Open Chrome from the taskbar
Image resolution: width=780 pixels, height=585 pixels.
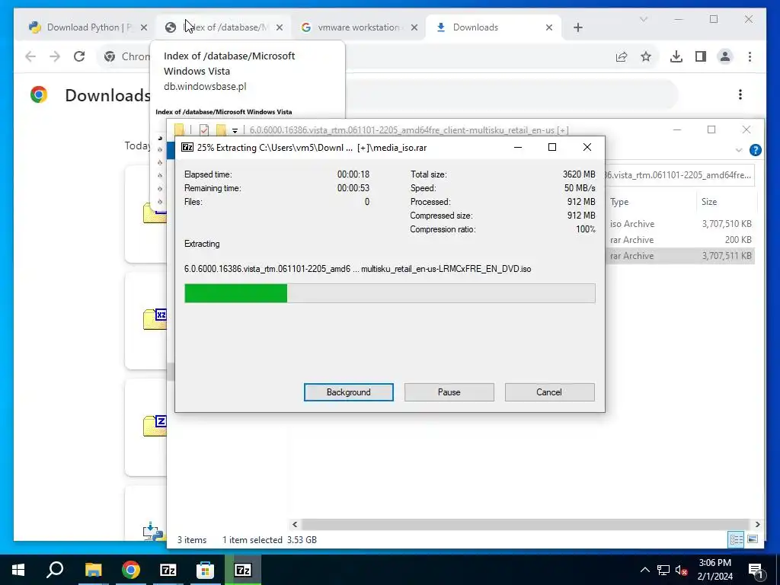[130, 570]
